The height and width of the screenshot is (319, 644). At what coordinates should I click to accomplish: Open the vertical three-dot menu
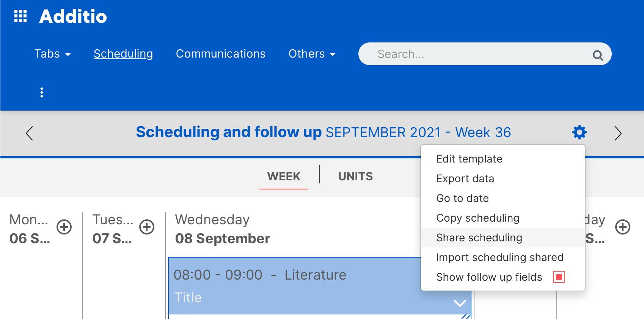42,92
